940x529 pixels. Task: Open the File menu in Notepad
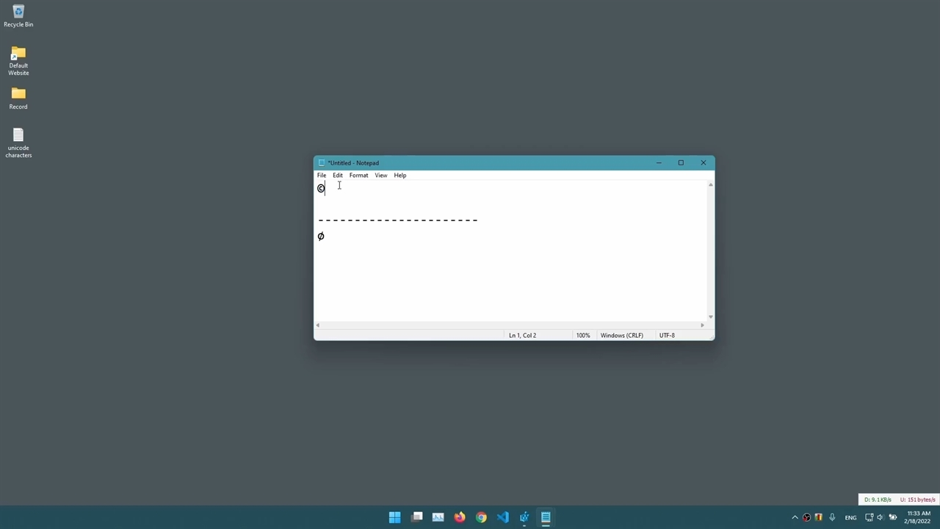point(322,176)
